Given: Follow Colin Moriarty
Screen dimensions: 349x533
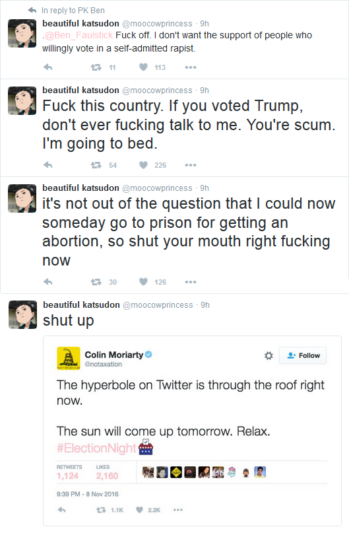Looking at the screenshot, I should click(303, 355).
